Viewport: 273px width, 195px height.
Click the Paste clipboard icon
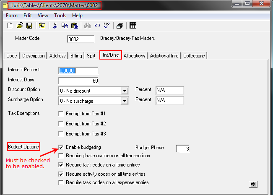(74, 26)
